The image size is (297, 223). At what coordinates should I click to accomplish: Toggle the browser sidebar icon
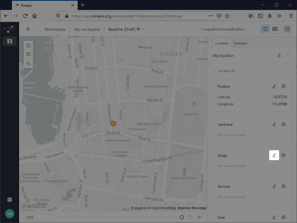click(x=260, y=16)
